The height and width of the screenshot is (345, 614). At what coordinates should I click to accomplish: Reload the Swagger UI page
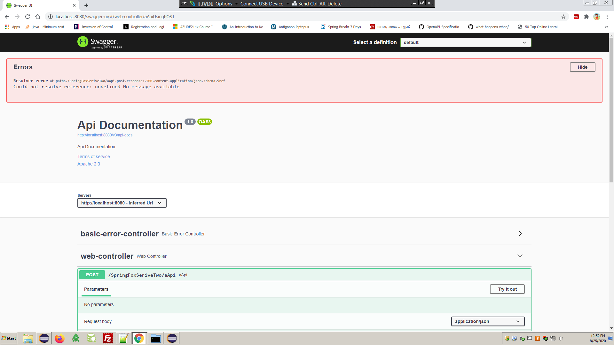(28, 17)
